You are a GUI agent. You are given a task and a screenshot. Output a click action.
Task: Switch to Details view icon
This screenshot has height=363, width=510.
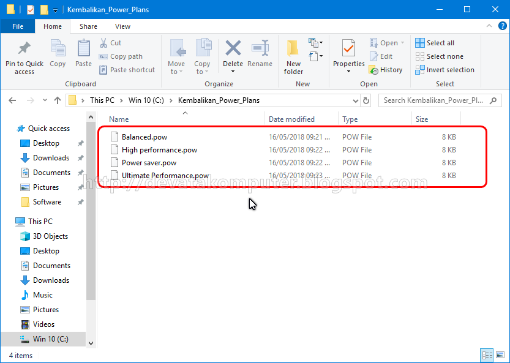487,355
